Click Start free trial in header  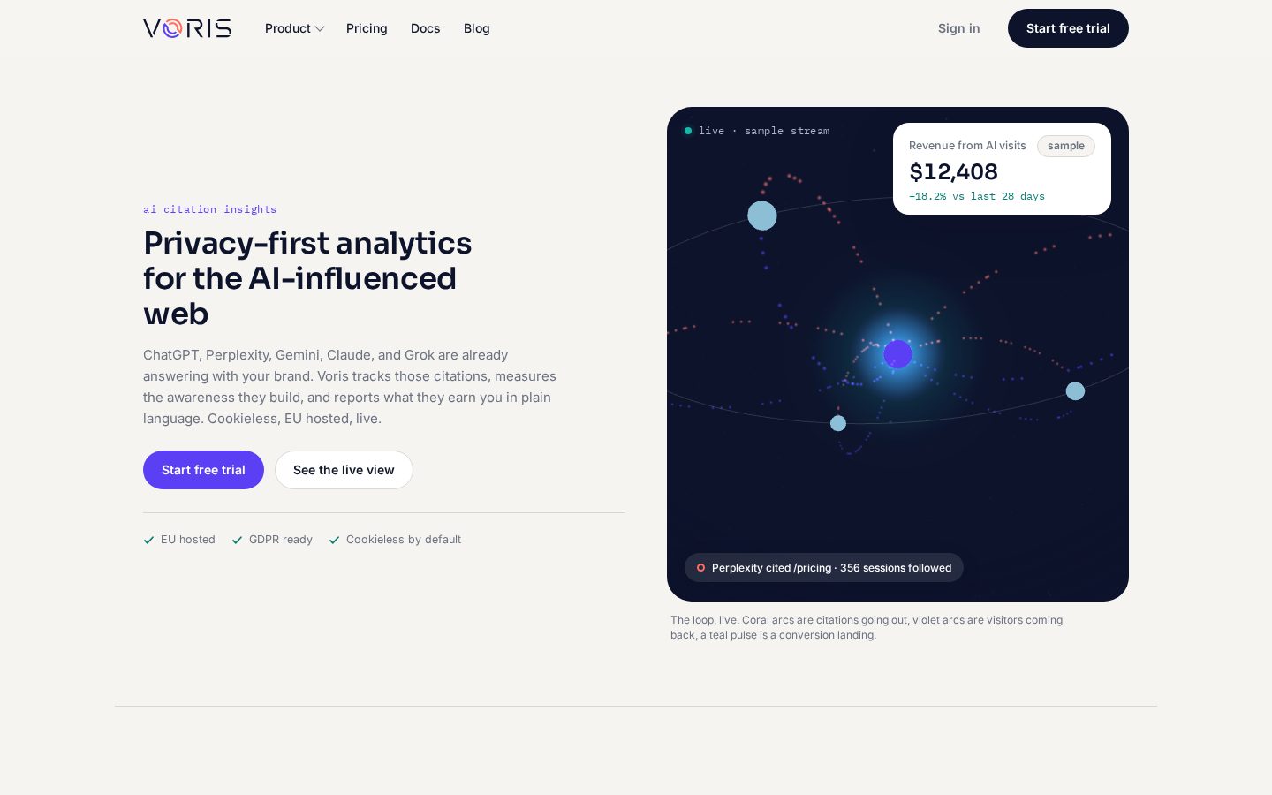pos(1068,28)
